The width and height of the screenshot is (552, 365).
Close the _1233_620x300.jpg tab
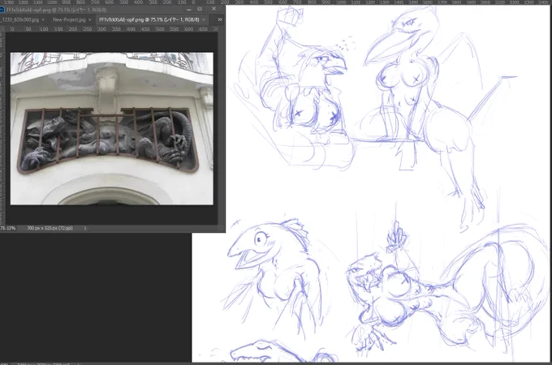pyautogui.click(x=43, y=19)
